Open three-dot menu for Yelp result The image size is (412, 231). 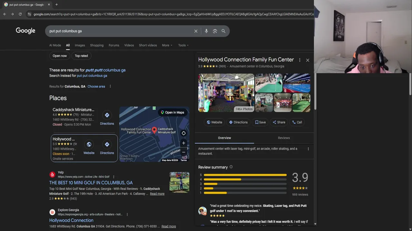click(114, 177)
